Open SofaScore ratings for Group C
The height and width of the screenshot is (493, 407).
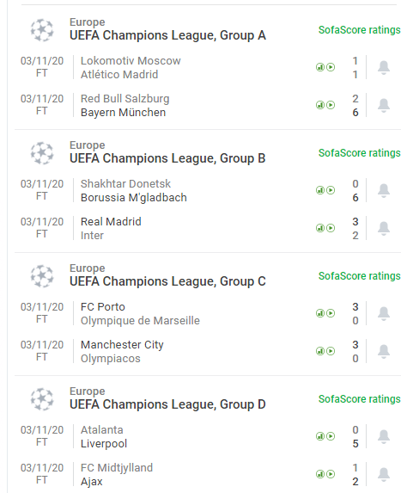coord(359,276)
